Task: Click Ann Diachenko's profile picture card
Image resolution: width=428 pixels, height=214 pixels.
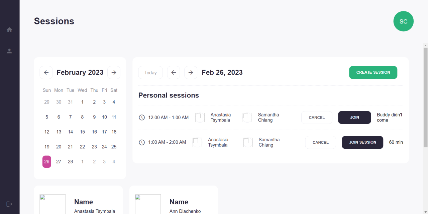Action: point(148,204)
